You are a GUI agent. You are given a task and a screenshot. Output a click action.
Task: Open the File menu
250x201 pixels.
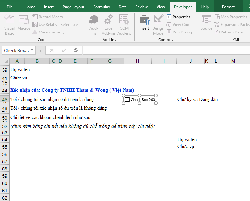coord(10,7)
